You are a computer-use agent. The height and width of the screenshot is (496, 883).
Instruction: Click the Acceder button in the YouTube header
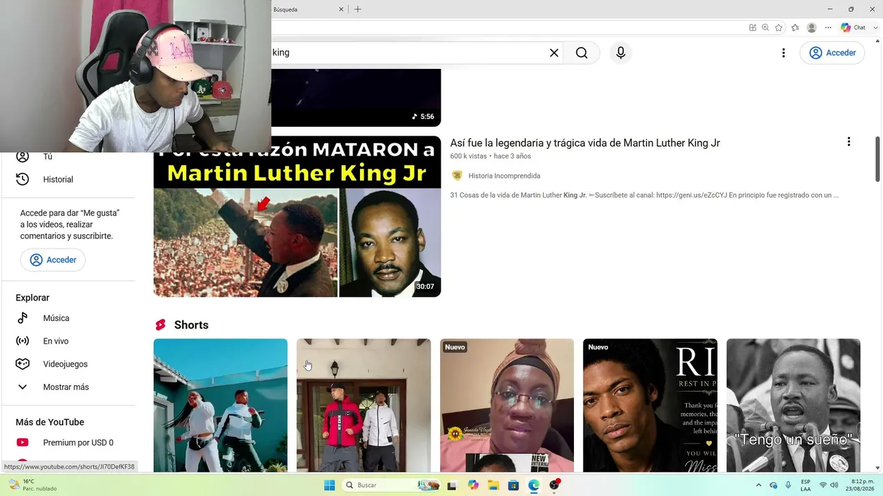833,53
